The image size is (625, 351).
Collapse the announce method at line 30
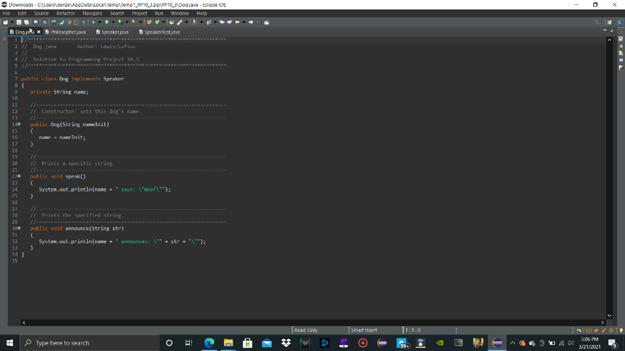pyautogui.click(x=19, y=228)
